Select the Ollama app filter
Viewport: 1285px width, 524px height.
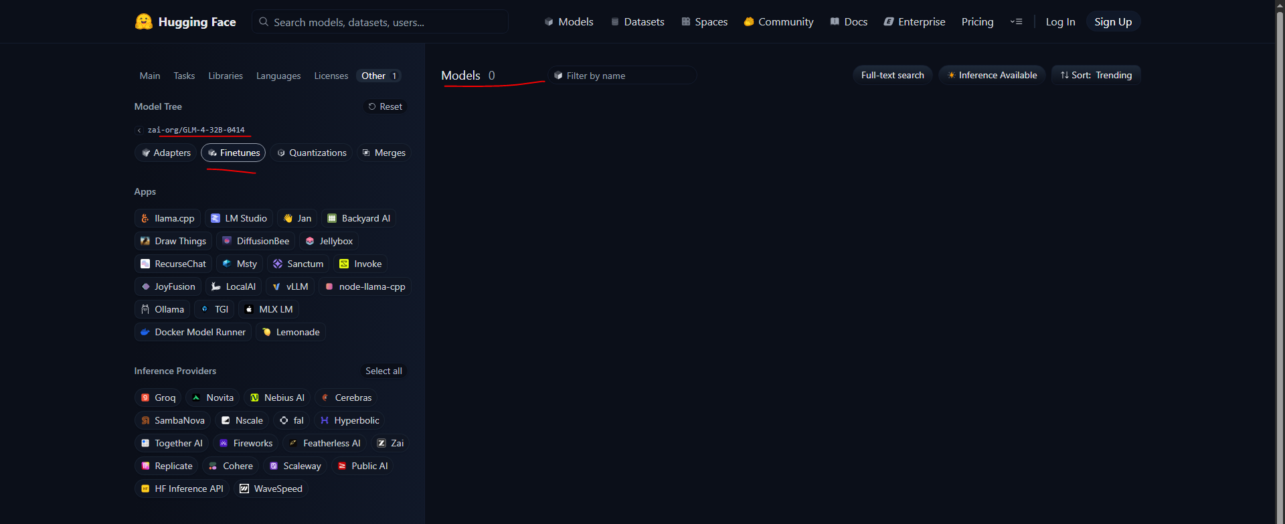(162, 309)
